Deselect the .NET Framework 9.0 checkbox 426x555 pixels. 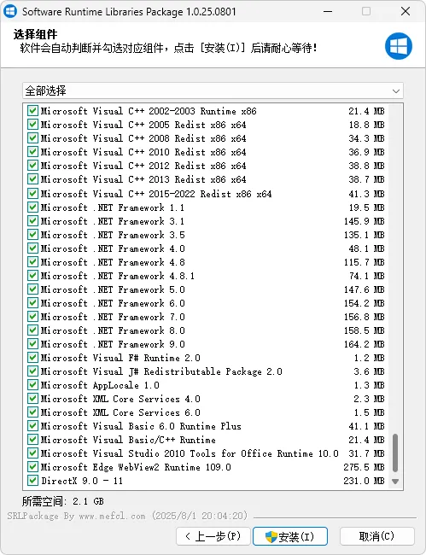point(32,344)
